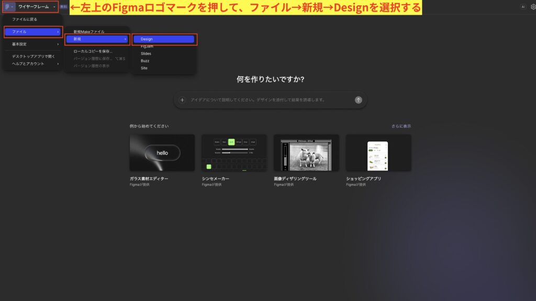This screenshot has height=301, width=536.
Task: Open the ガラス素材エディター hello thumbnail
Action: (162, 152)
